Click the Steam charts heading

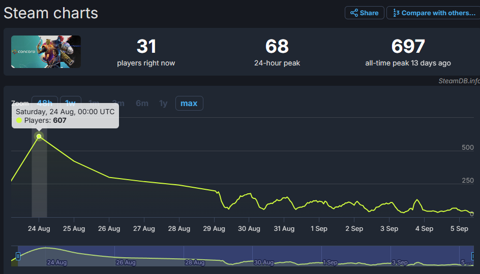pyautogui.click(x=51, y=13)
